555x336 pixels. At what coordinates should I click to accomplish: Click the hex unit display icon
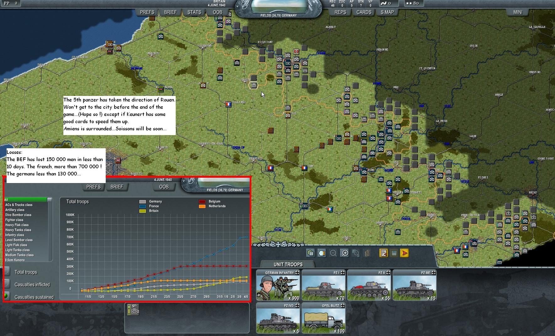pos(311,253)
